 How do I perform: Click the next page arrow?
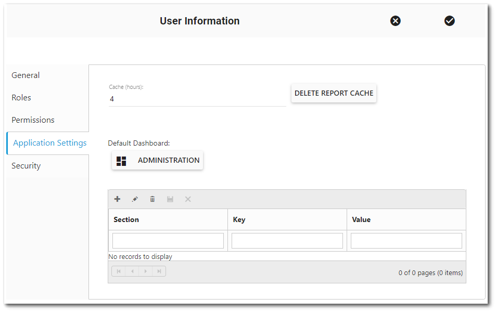pyautogui.click(x=145, y=271)
